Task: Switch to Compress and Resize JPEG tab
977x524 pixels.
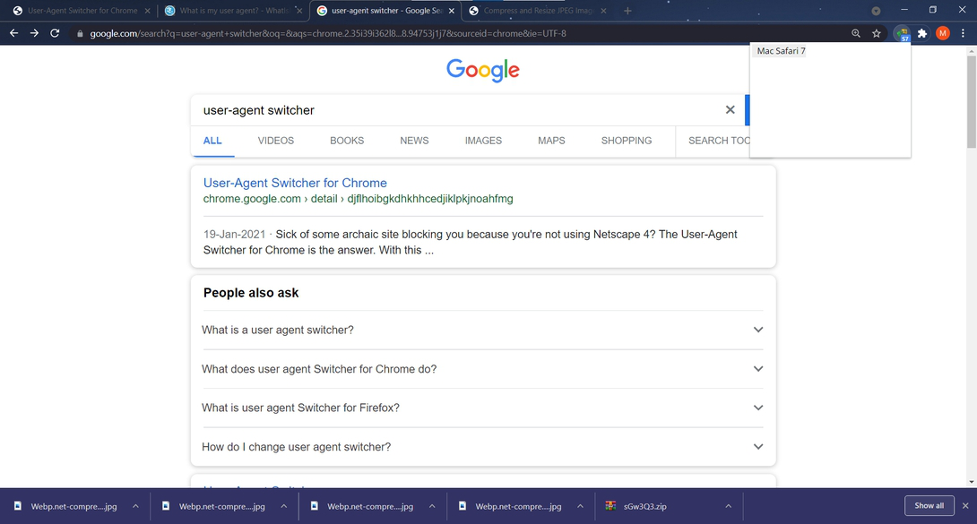Action: 538,11
